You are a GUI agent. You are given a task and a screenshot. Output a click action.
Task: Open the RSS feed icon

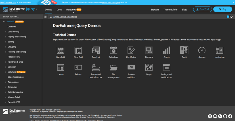click(220, 116)
